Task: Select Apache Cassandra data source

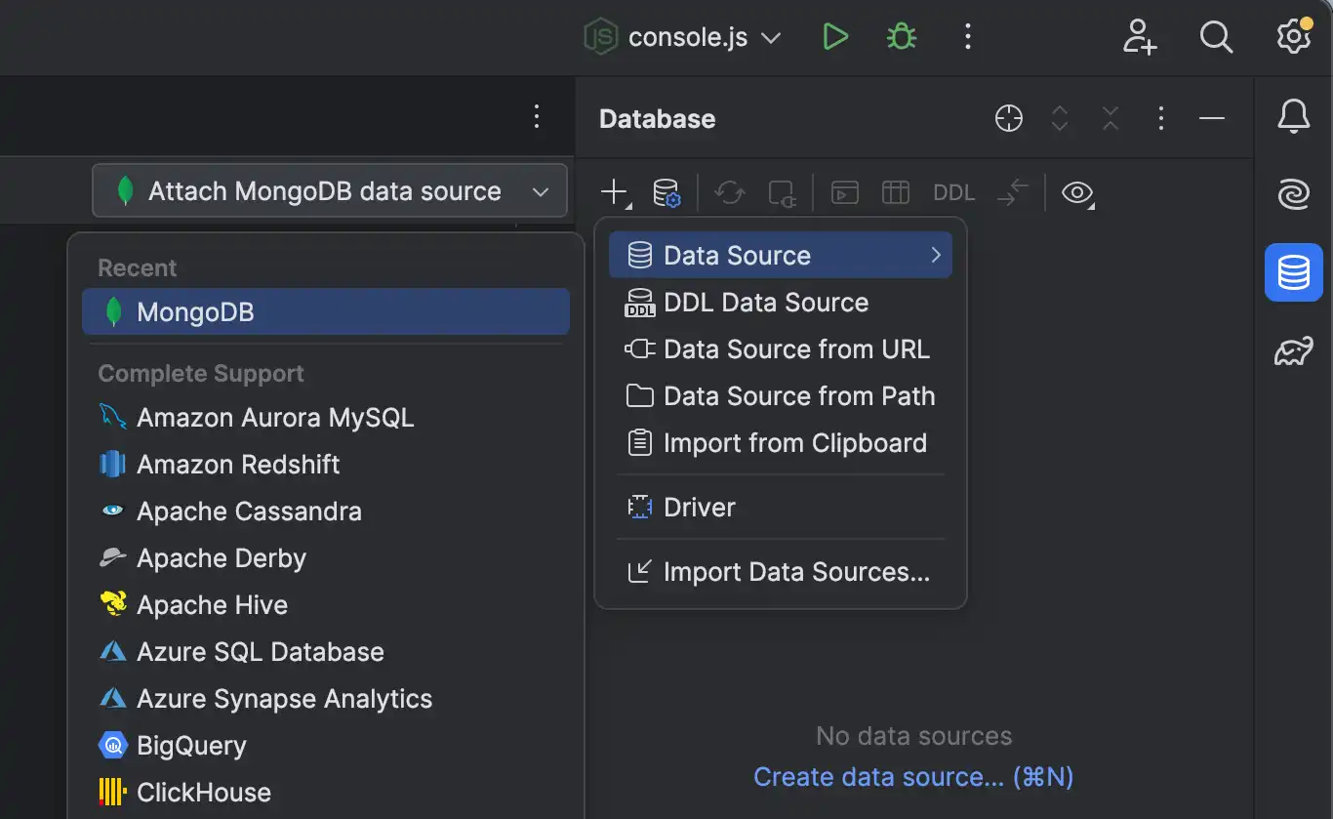Action: (326, 512)
